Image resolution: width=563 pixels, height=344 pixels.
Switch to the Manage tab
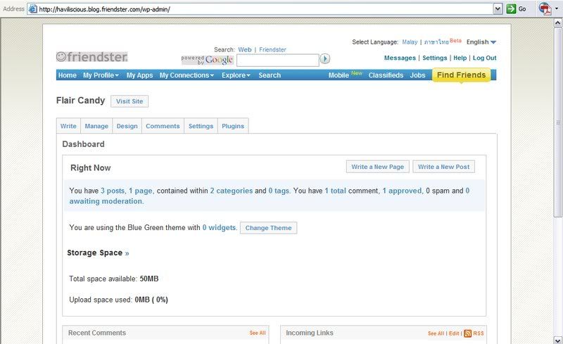click(96, 126)
